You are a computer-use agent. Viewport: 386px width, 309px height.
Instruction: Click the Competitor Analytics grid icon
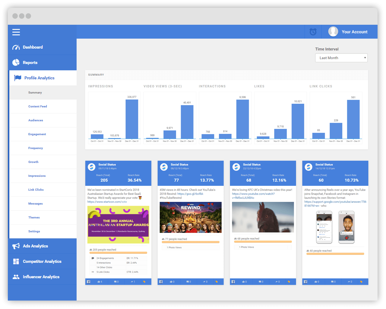pyautogui.click(x=16, y=261)
